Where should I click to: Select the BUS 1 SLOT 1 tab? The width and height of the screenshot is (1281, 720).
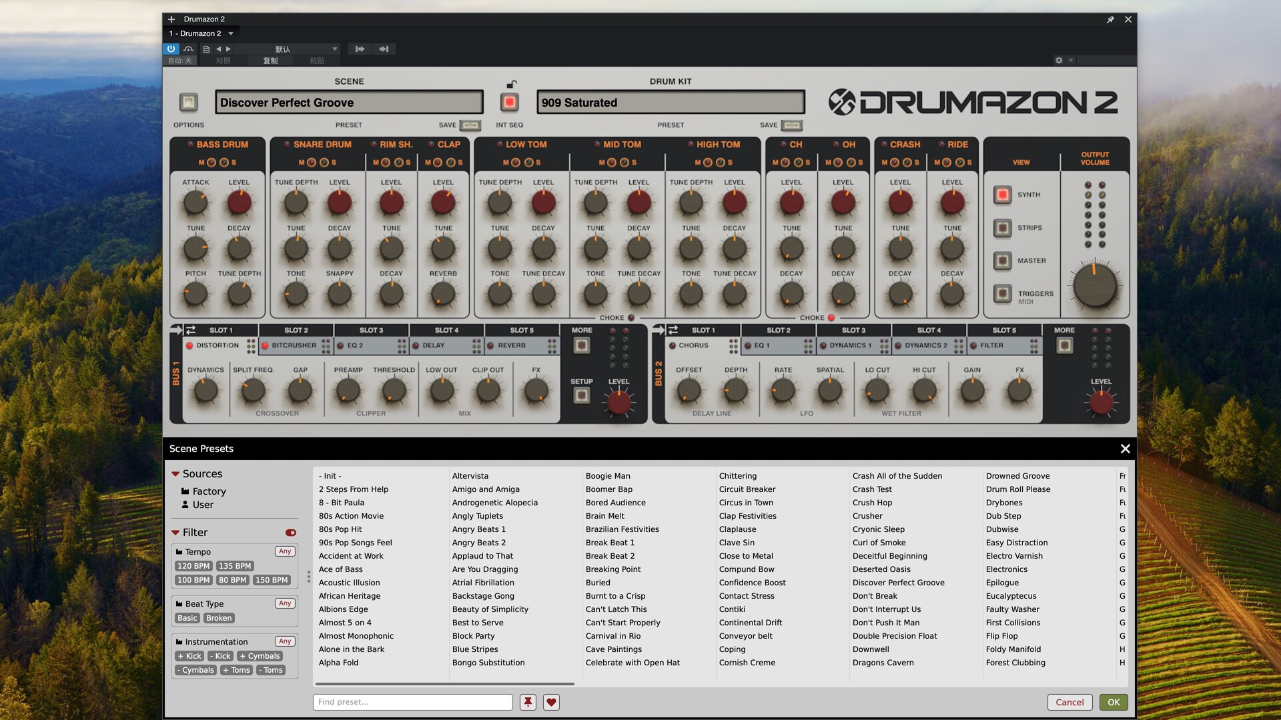221,330
